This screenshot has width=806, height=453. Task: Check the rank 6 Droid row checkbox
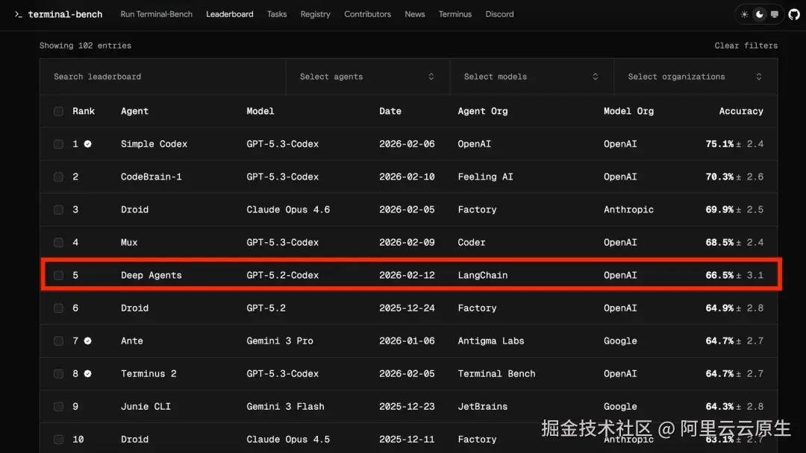[x=59, y=308]
